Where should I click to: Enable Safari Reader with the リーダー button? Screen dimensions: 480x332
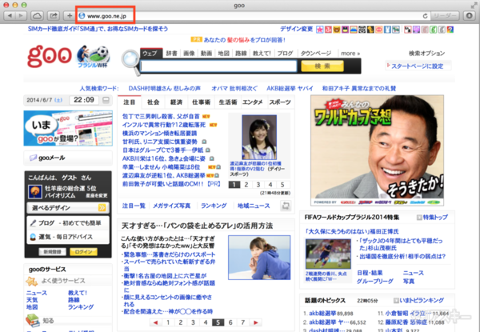(445, 16)
